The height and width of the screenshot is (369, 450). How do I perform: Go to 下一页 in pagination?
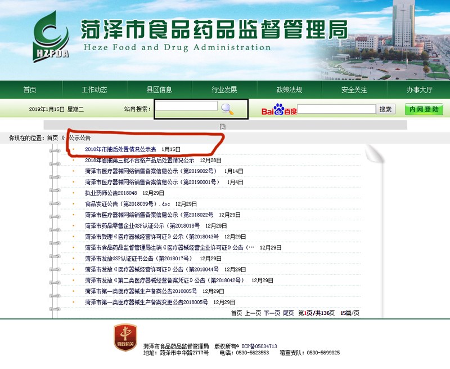272,313
